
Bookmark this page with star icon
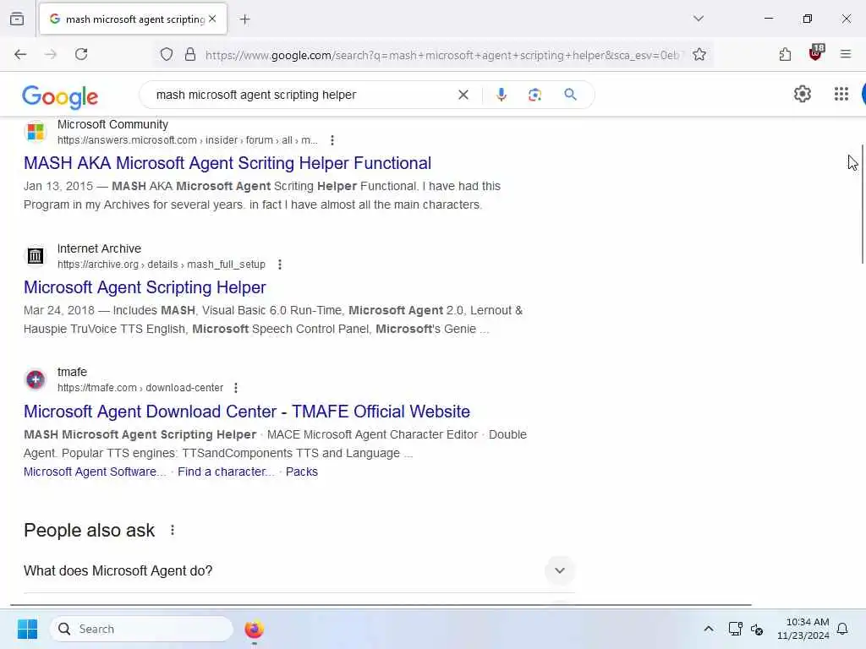coord(699,55)
